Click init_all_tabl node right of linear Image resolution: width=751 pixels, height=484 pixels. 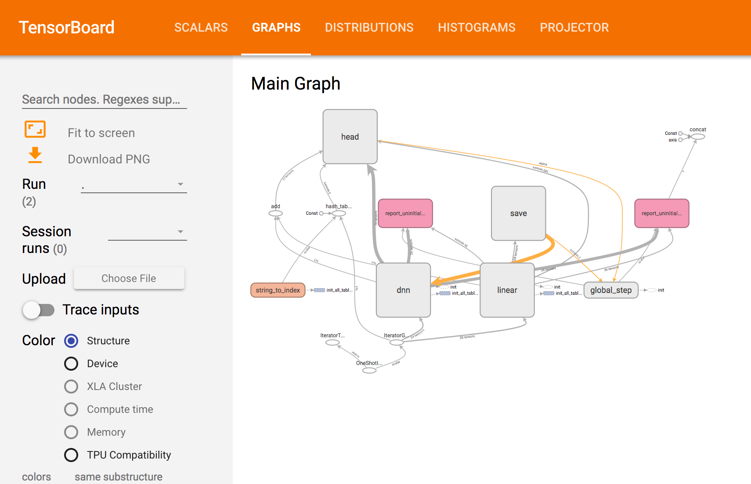coord(549,293)
